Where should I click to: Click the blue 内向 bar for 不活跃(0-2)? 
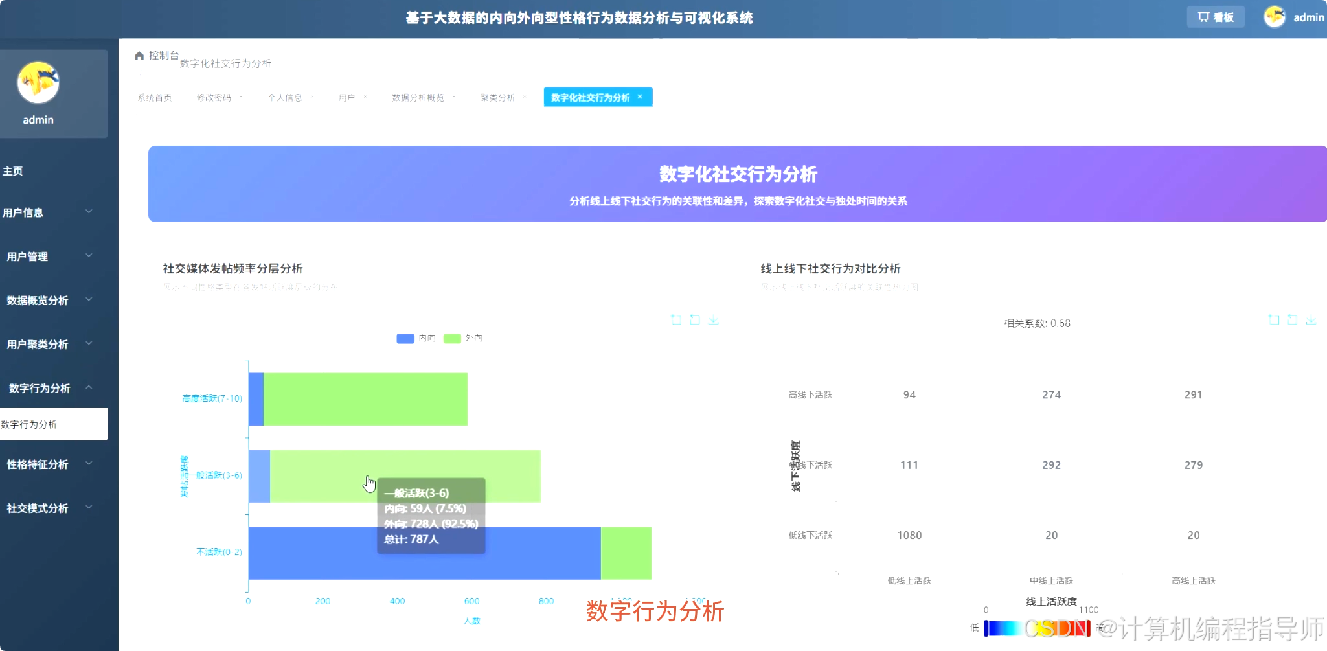click(x=425, y=553)
